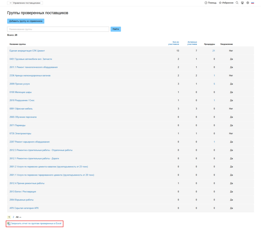Click the user profile icon in header
The image size is (261, 230).
(242, 3)
